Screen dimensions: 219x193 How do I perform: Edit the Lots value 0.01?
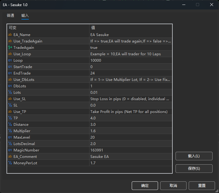[x=130, y=93]
